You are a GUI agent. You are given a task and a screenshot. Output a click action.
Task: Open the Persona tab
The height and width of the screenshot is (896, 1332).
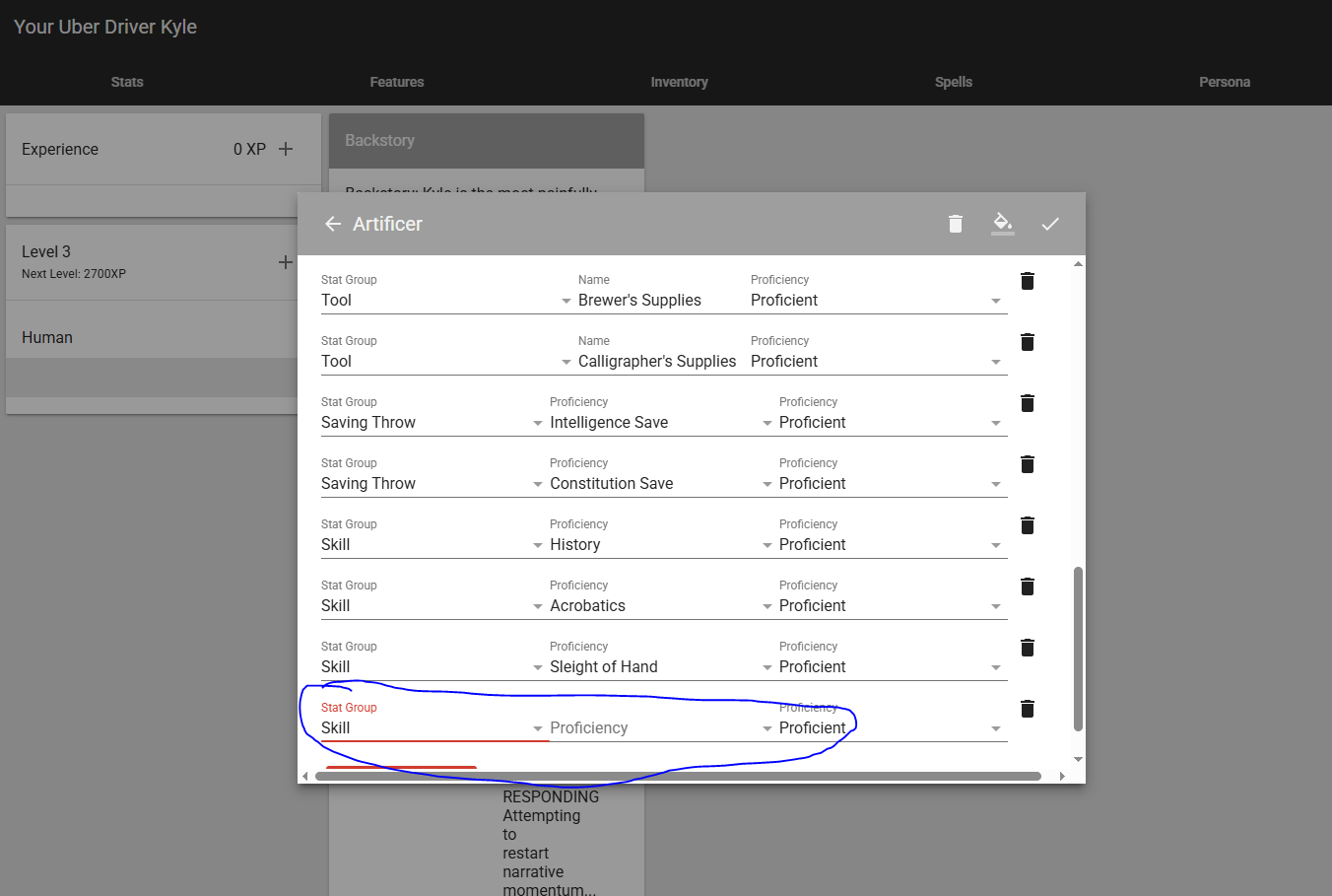1225,82
